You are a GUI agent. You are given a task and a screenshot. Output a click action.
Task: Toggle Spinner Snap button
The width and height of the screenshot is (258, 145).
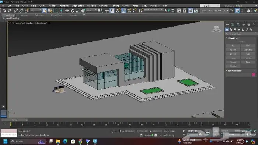tap(135, 11)
